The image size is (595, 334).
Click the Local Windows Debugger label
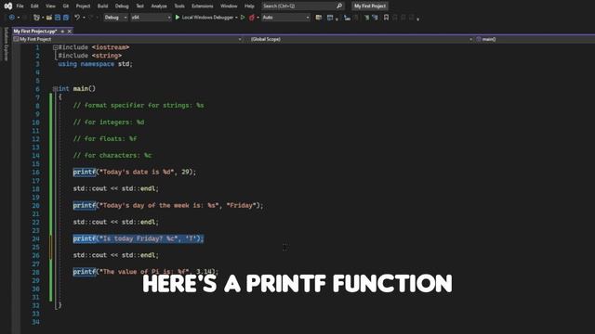click(x=207, y=18)
